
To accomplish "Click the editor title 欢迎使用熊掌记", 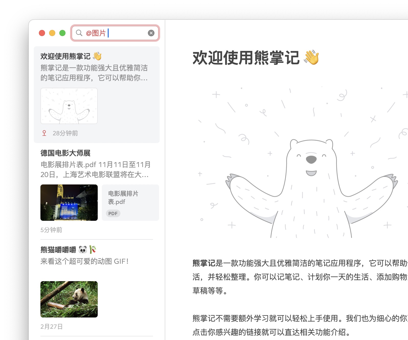I will (246, 58).
